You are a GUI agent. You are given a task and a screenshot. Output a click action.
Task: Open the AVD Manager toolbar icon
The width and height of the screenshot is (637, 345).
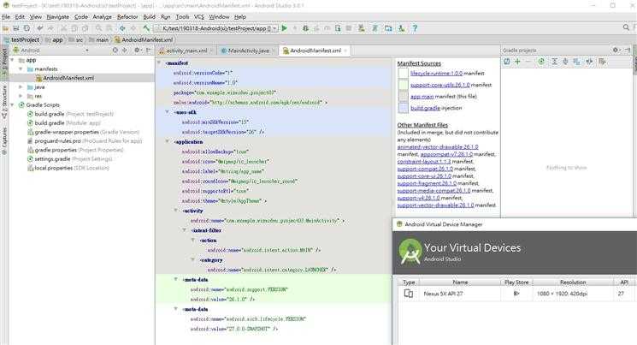(x=361, y=28)
